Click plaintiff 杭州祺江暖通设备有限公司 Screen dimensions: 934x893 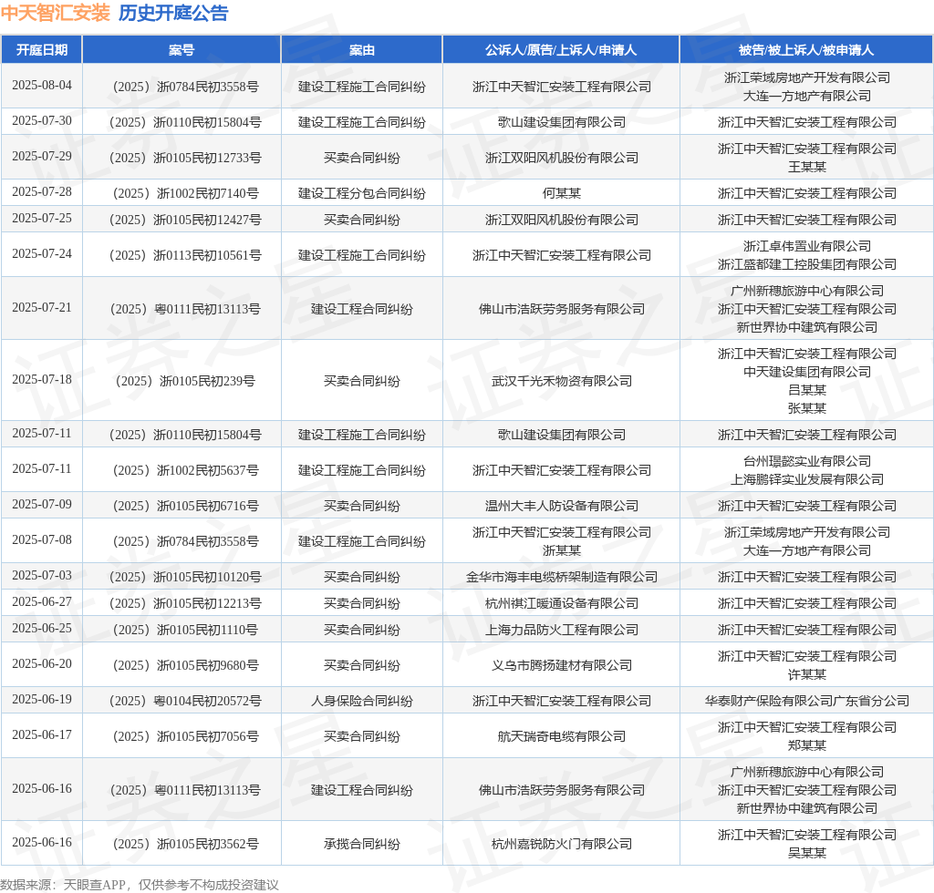561,603
